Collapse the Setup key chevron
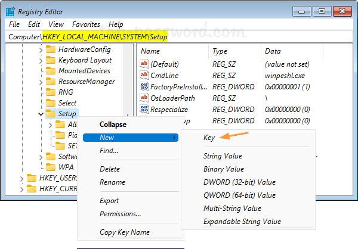Image resolution: width=358 pixels, height=249 pixels. 41,114
